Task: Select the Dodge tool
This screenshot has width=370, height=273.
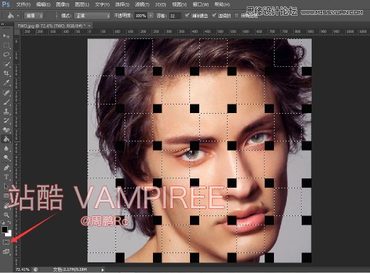Action: pyautogui.click(x=6, y=158)
